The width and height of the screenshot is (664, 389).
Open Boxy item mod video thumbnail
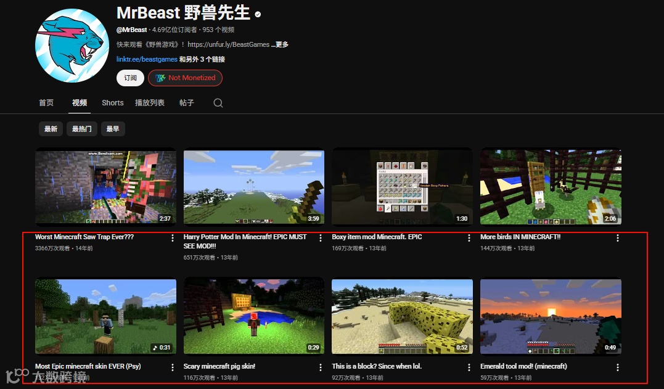403,187
